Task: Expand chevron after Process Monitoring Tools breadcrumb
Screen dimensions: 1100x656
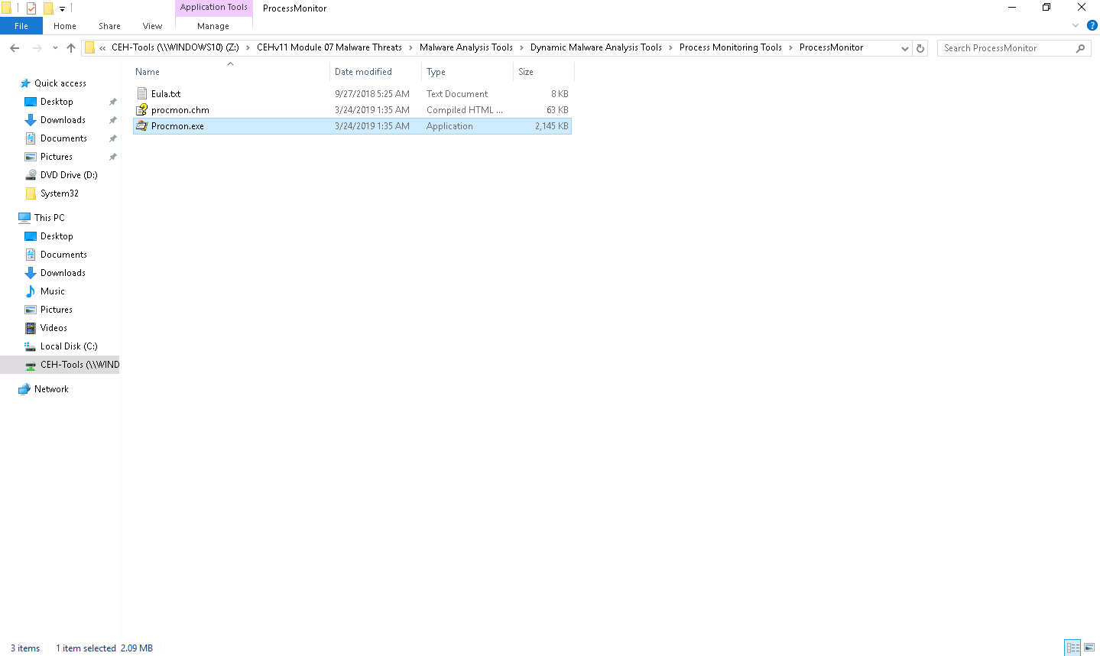Action: 791,47
